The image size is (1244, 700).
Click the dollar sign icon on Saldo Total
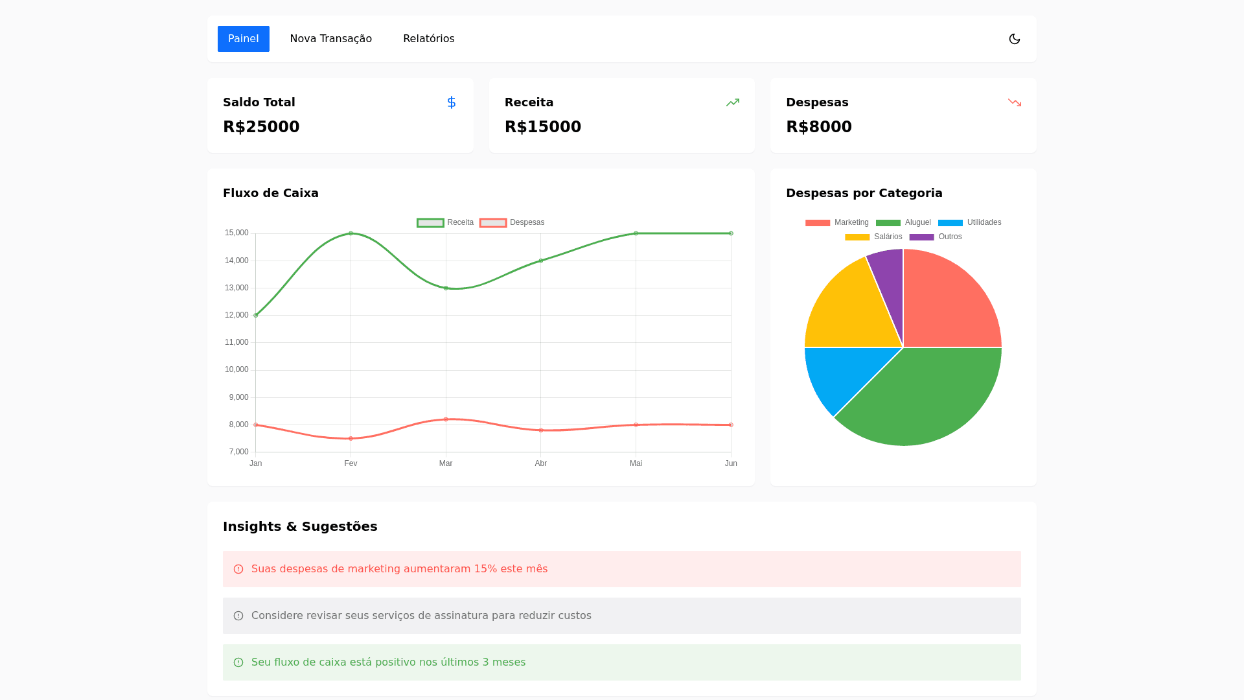click(x=452, y=102)
